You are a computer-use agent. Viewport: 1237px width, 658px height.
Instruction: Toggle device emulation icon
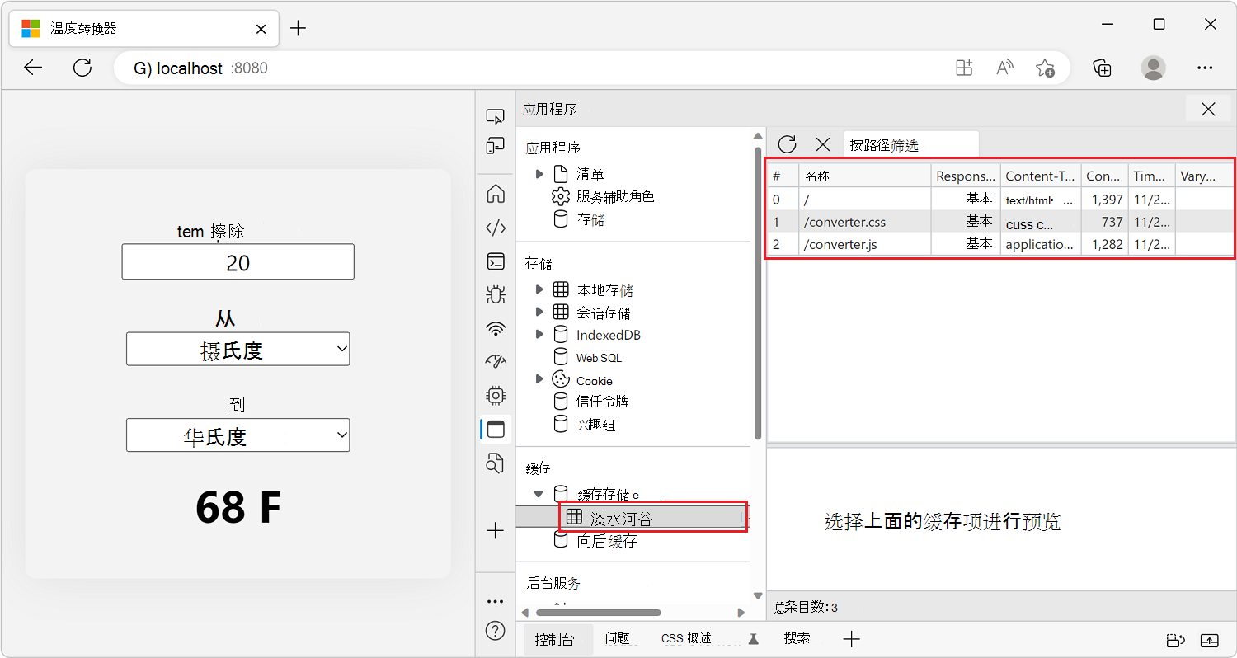pyautogui.click(x=495, y=147)
